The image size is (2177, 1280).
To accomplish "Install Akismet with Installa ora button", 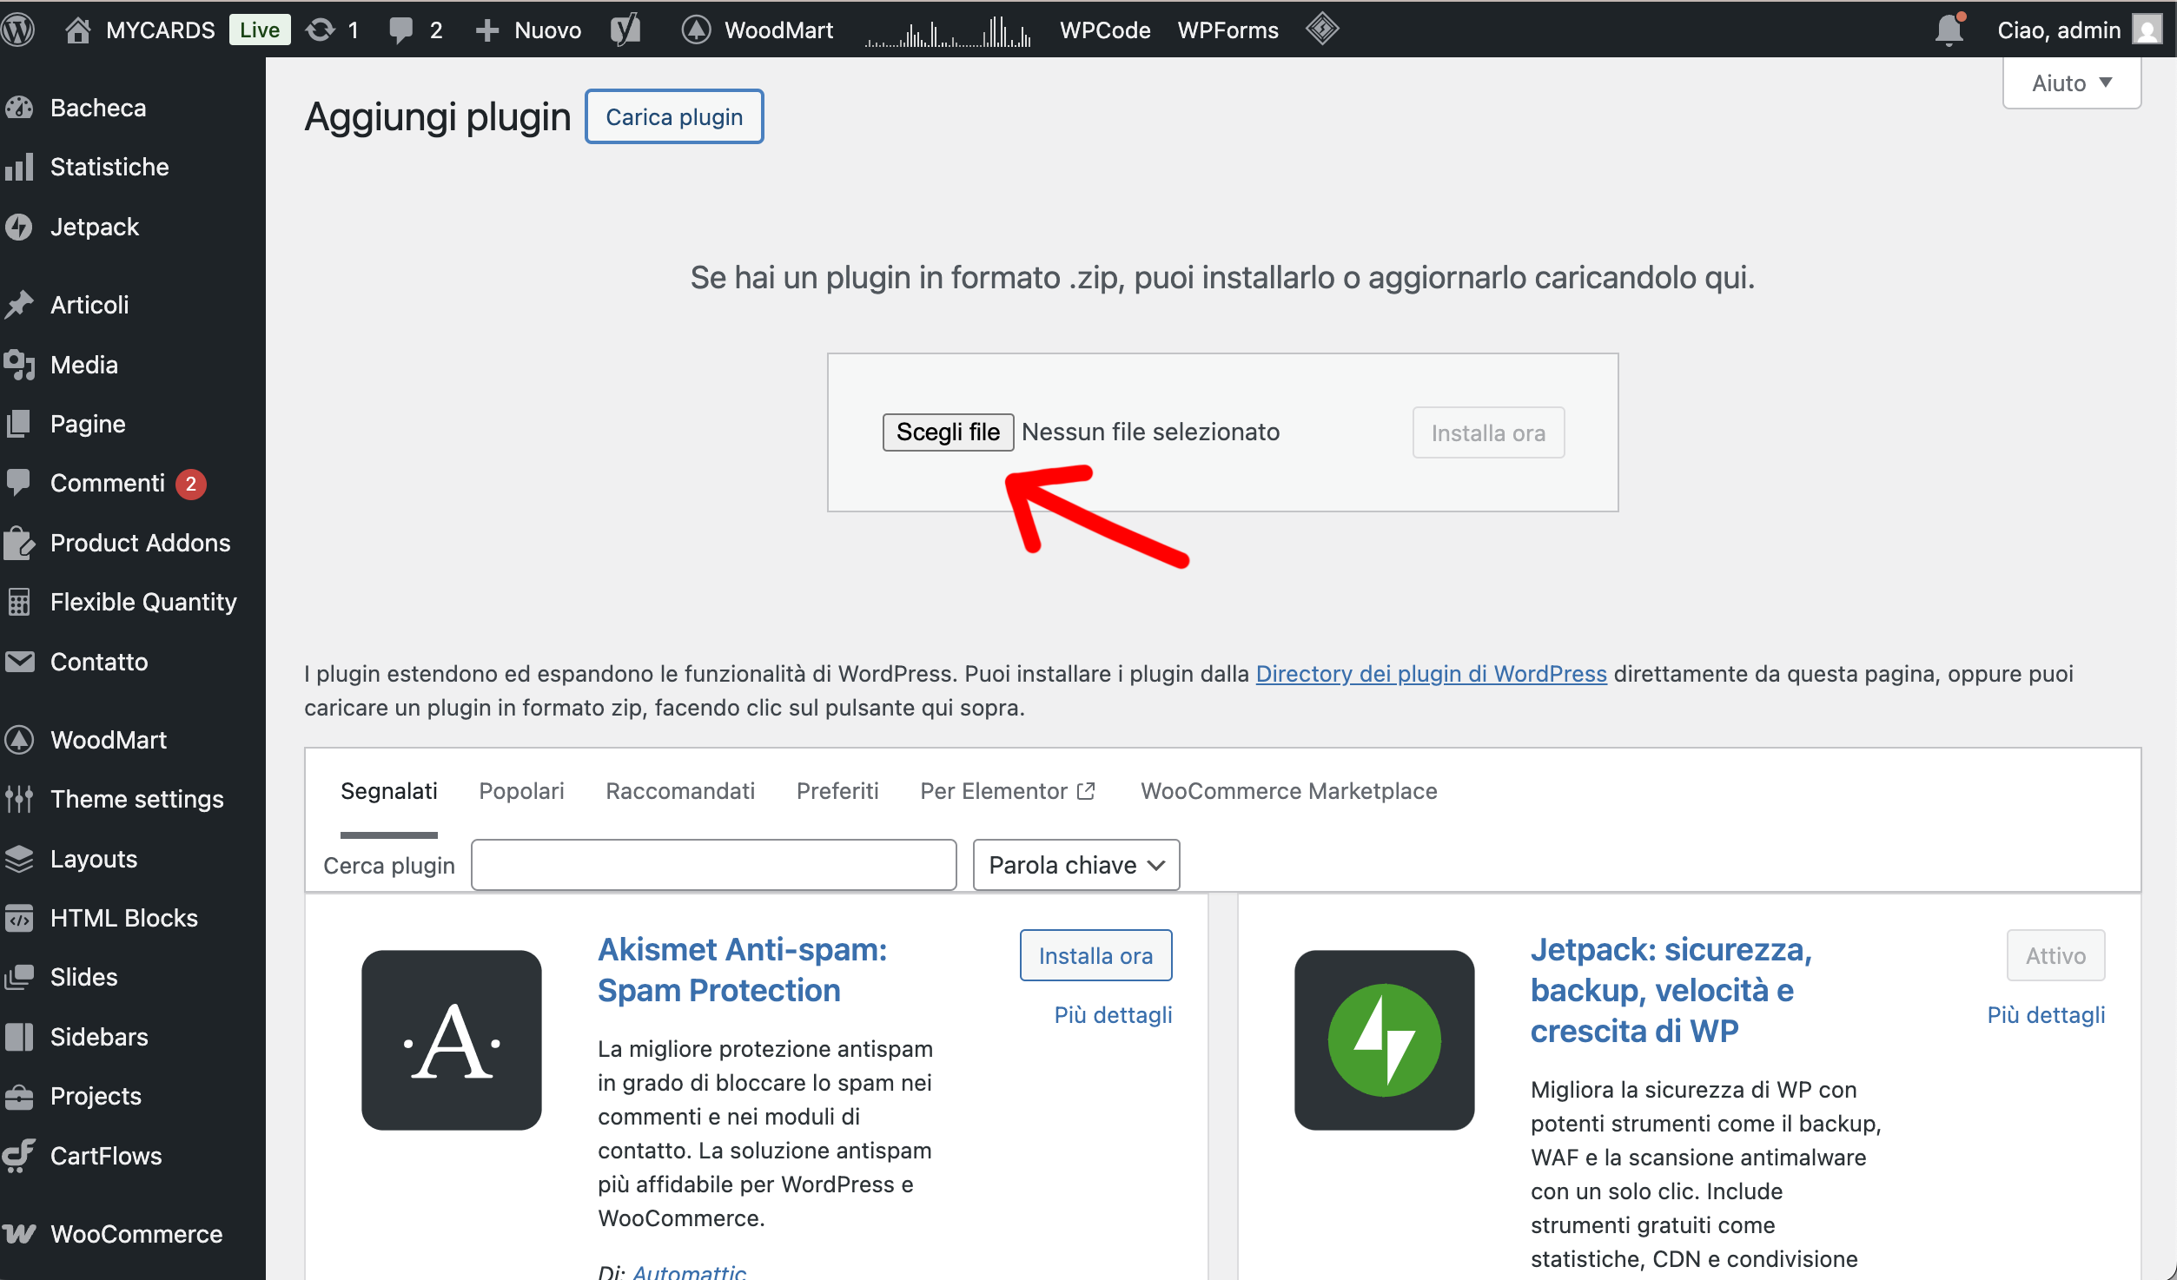I will 1095,955.
